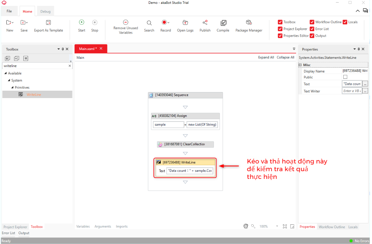The height and width of the screenshot is (244, 372).
Task: Click the Save icon
Action: (23, 22)
